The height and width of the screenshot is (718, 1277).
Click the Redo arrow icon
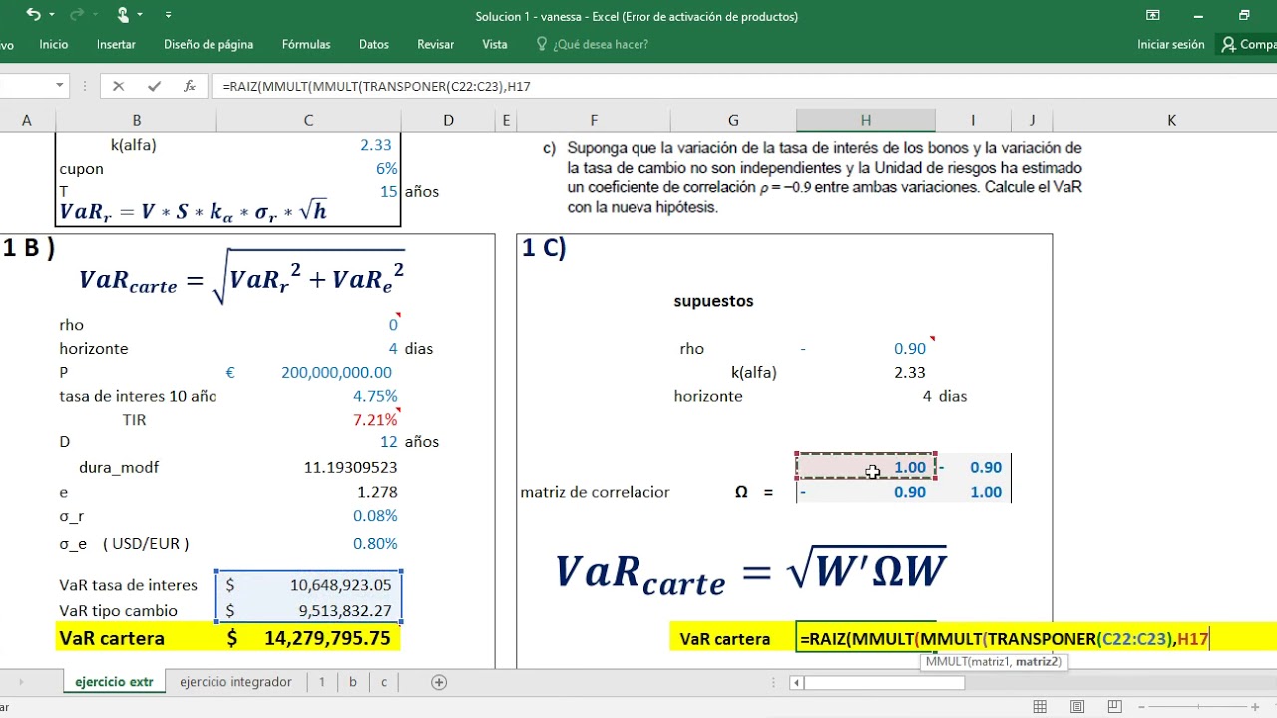(x=76, y=15)
